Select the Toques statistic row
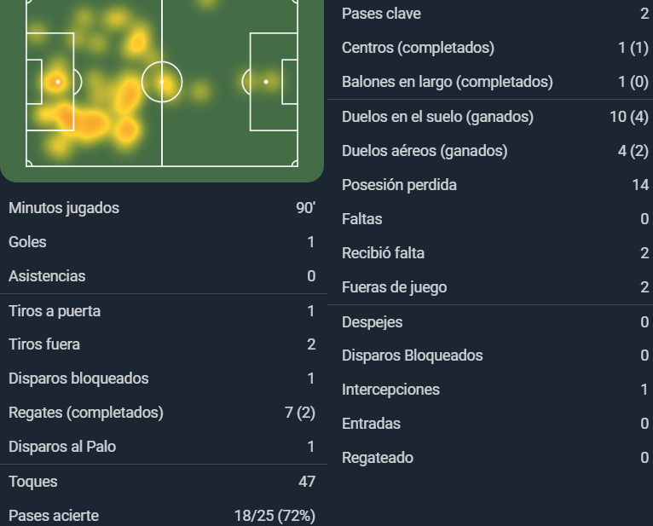 pyautogui.click(x=162, y=482)
